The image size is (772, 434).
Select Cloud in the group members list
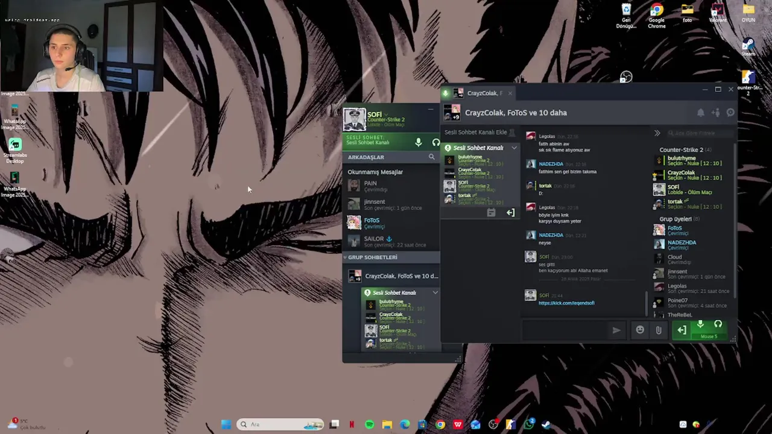pyautogui.click(x=694, y=259)
